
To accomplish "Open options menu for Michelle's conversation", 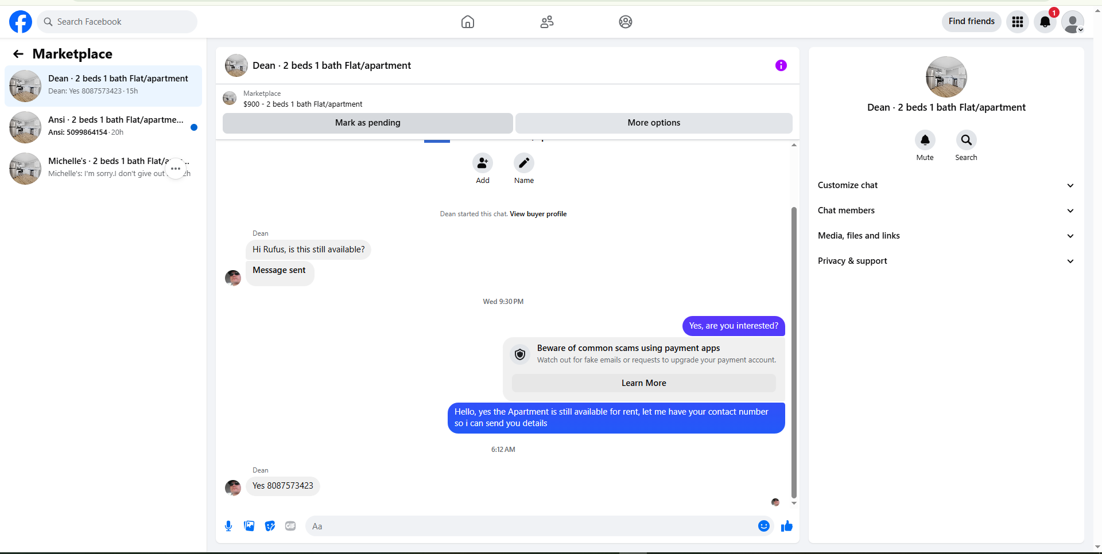I will pyautogui.click(x=176, y=169).
